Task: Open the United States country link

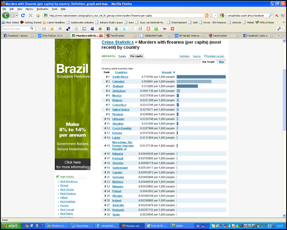Action: click(121, 109)
